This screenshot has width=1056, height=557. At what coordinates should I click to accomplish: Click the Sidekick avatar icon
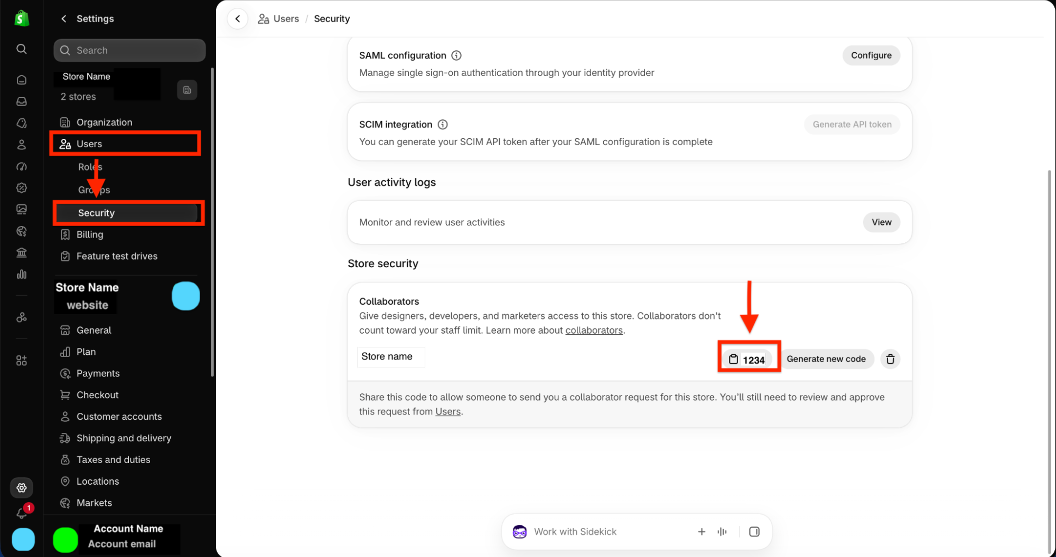point(520,532)
